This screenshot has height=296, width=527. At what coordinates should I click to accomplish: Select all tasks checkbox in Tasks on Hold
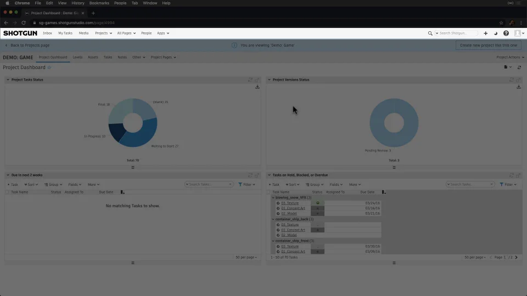coord(268,192)
